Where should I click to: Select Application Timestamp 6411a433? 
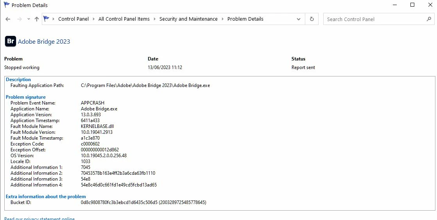pos(90,121)
